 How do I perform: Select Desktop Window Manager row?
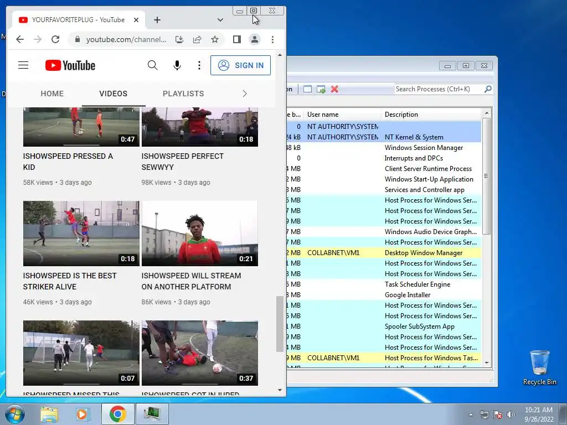click(x=384, y=252)
